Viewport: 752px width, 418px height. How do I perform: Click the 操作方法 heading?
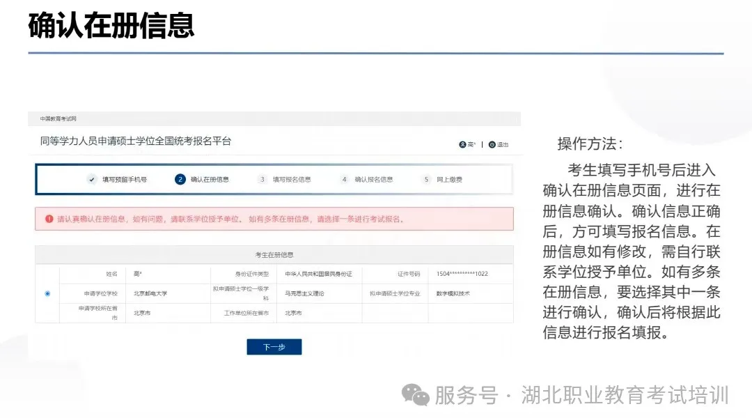pos(590,144)
